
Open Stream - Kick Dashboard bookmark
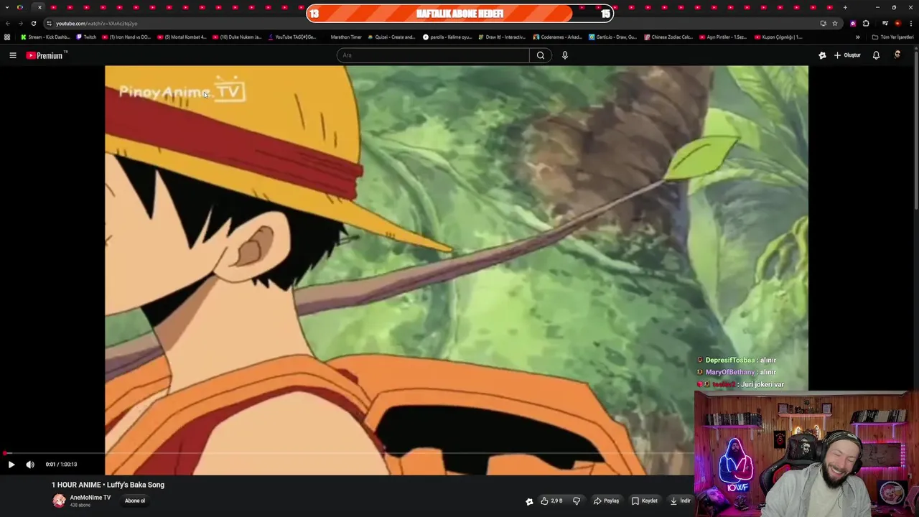tap(45, 37)
